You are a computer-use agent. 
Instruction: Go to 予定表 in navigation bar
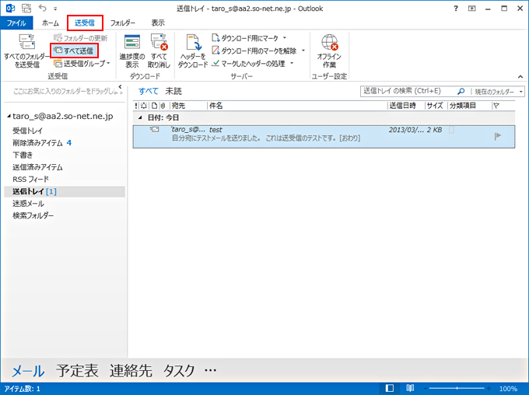(x=77, y=371)
